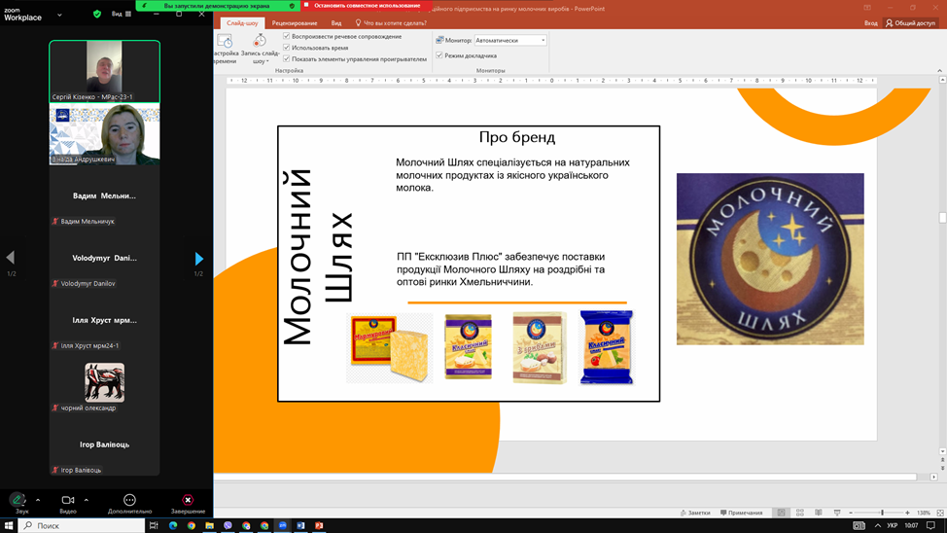Click Общий доступ share button
The width and height of the screenshot is (947, 533).
coord(910,23)
